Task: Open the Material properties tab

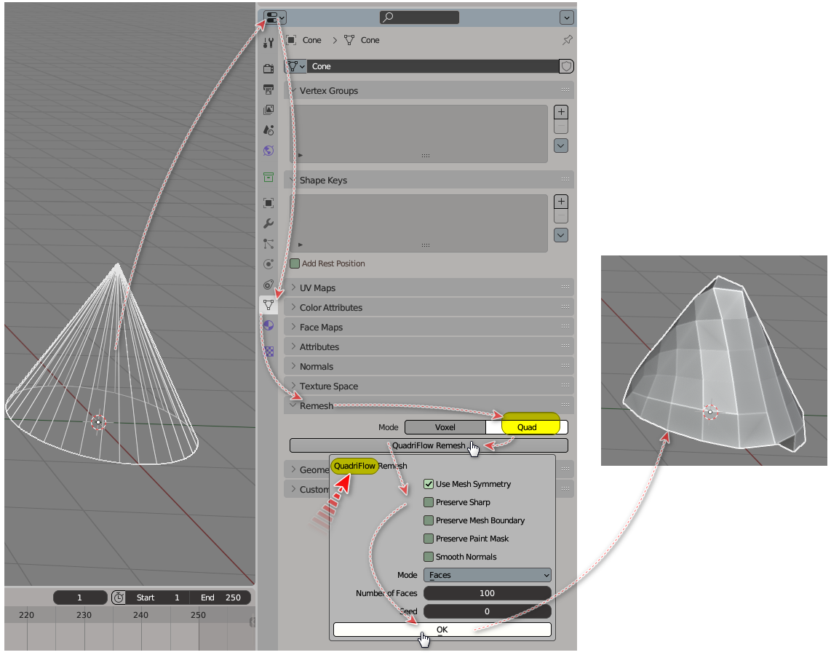Action: click(269, 326)
